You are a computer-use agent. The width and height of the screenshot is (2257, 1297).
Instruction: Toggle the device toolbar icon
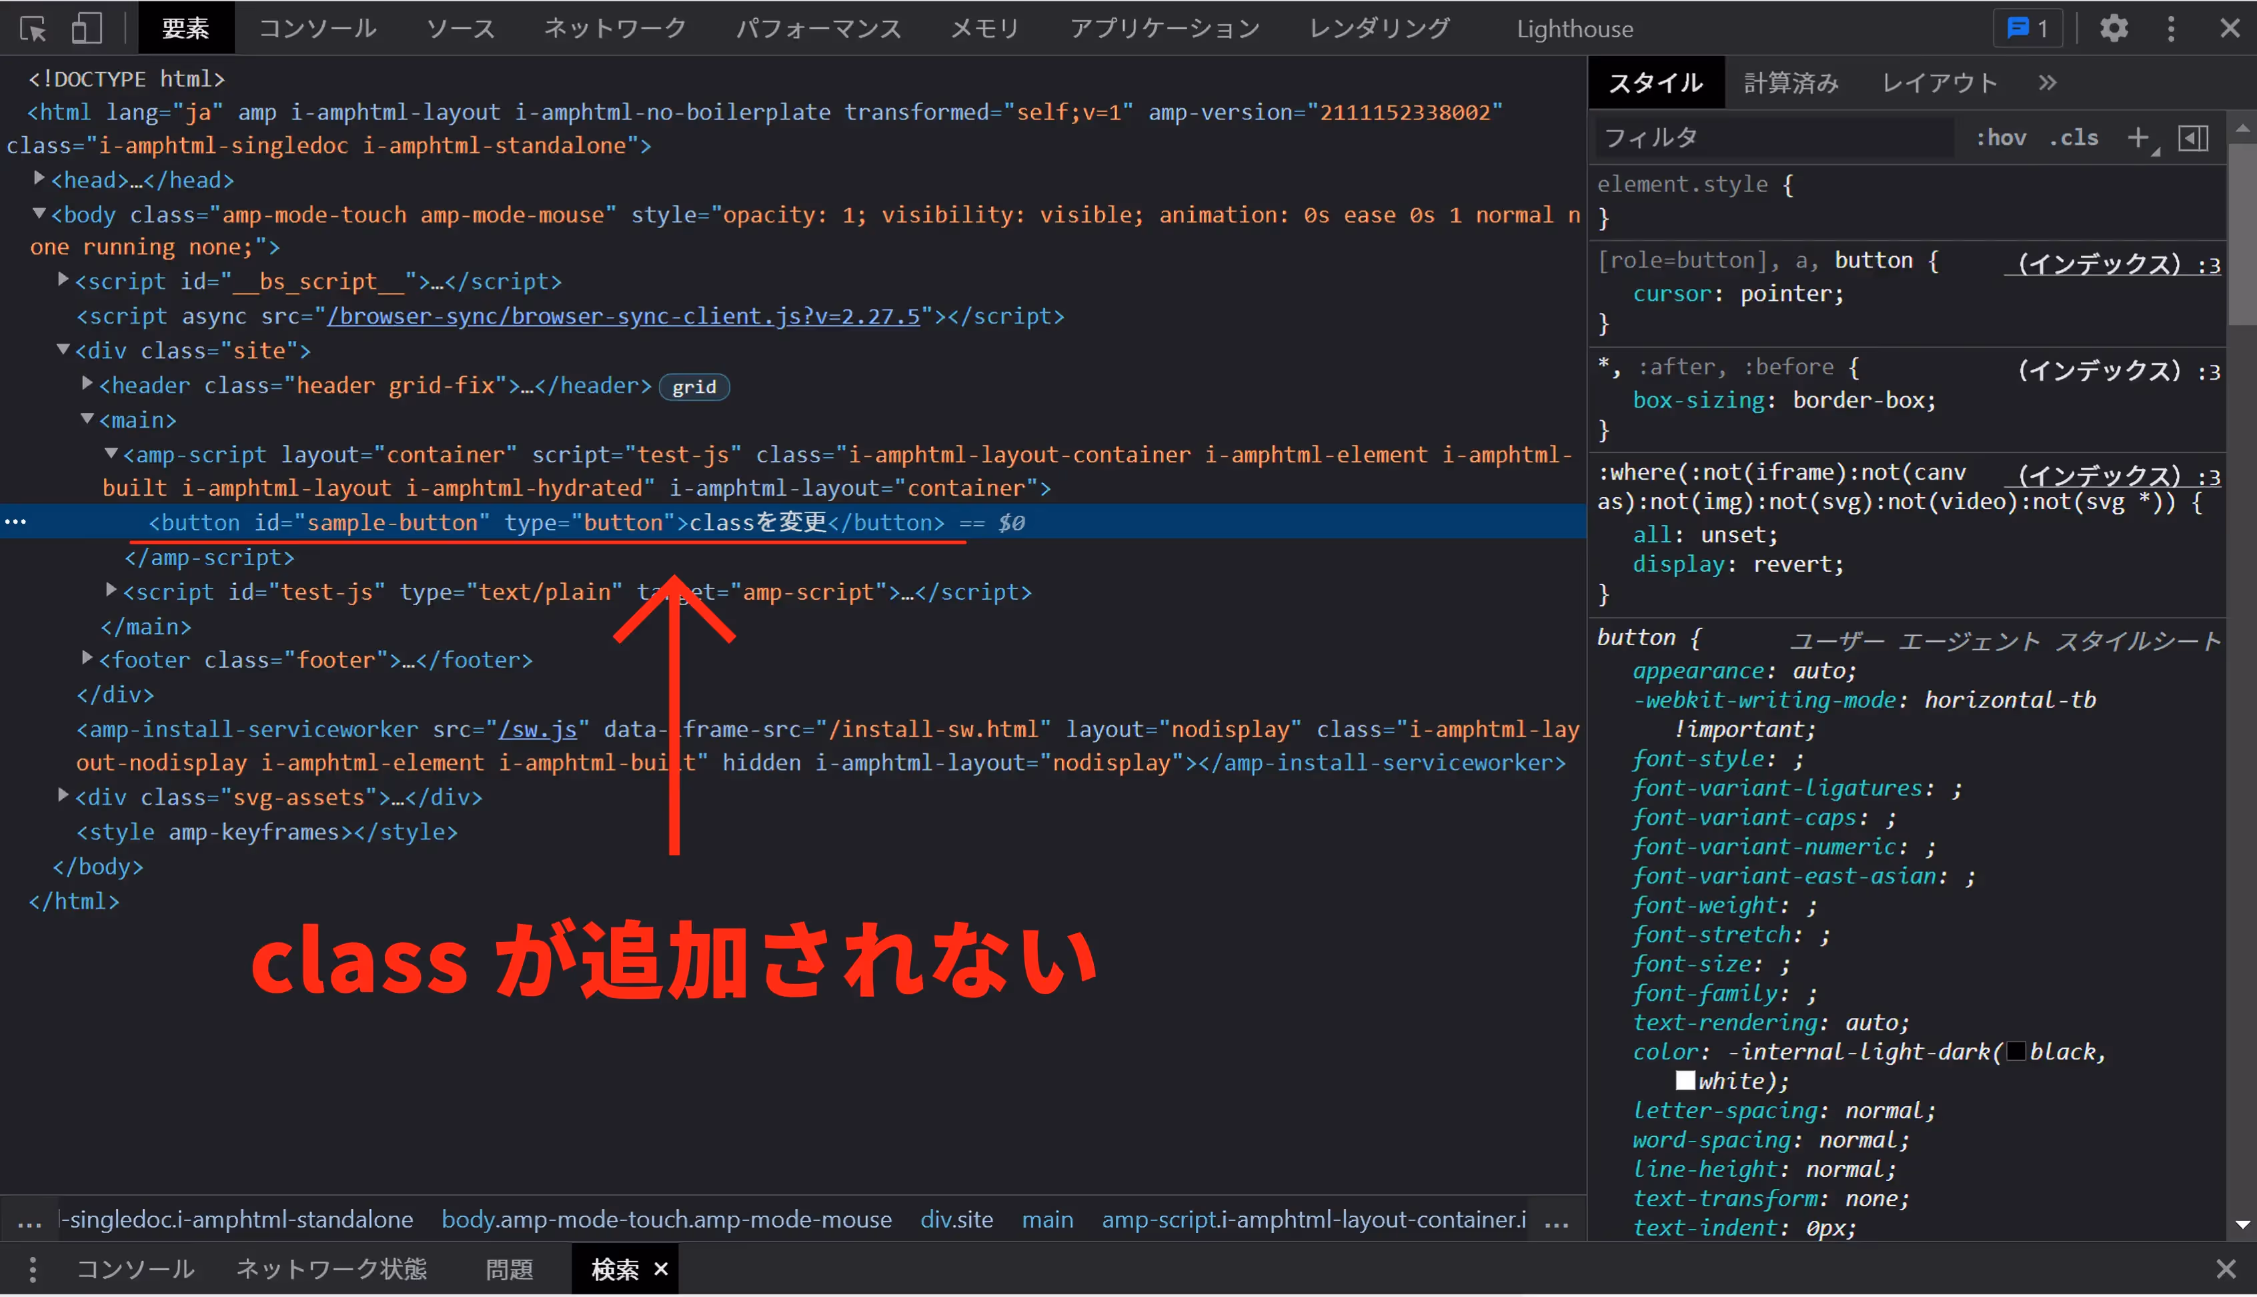[x=86, y=29]
